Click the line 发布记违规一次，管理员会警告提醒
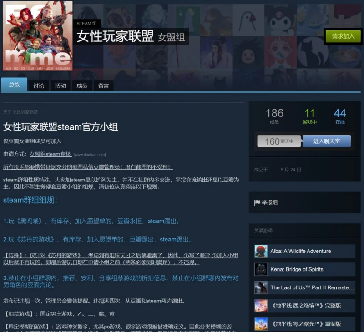Image resolution: width=364 pixels, height=332 pixels. click(95, 301)
